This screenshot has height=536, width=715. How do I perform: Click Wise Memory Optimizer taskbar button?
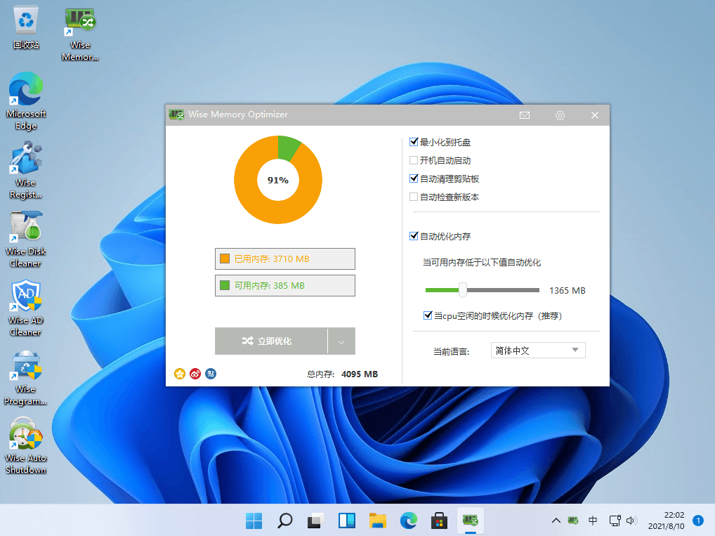470,521
